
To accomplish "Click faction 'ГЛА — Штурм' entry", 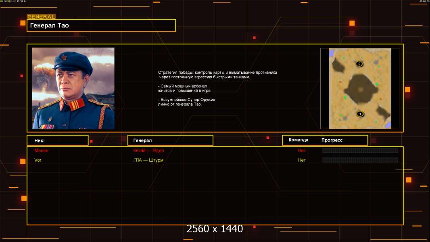I will pyautogui.click(x=148, y=160).
